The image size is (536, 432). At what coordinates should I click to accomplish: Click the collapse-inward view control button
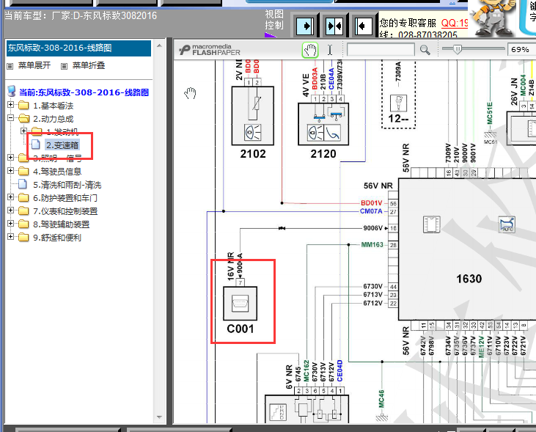(x=334, y=26)
